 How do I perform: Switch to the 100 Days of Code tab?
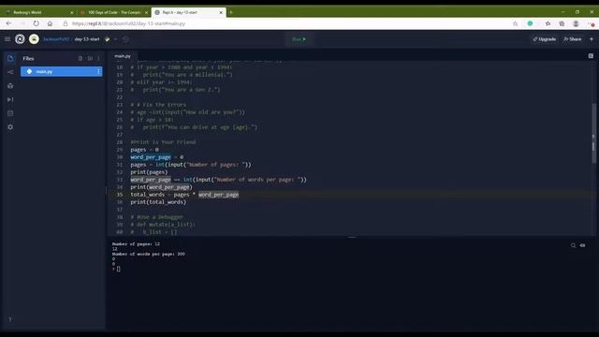coord(113,12)
